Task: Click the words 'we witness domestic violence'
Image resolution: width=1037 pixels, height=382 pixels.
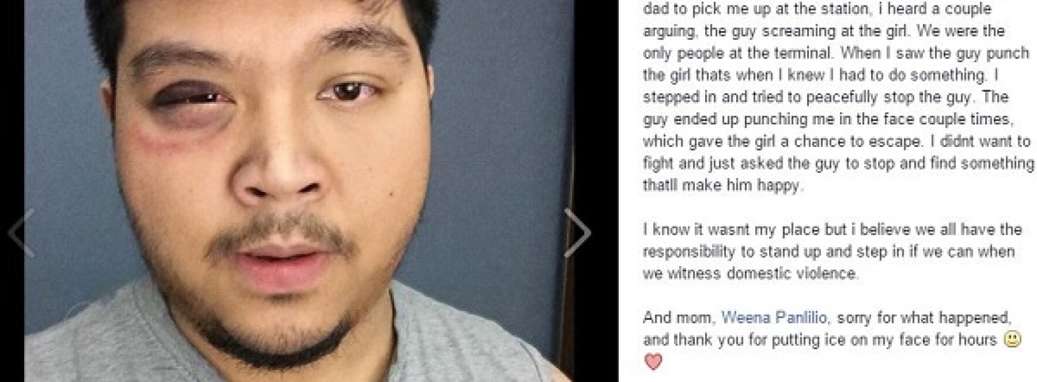Action: (751, 273)
